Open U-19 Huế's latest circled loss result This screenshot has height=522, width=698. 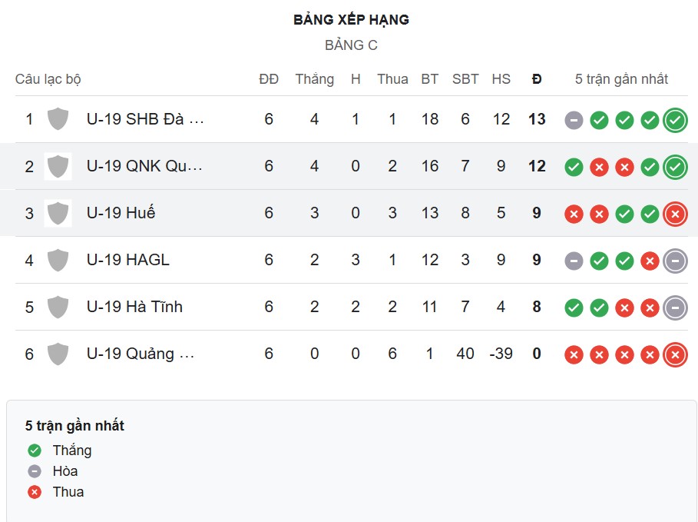pos(675,214)
